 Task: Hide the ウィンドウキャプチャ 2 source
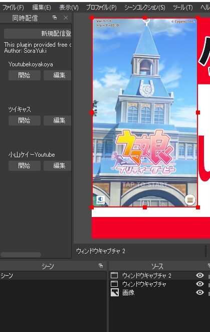tap(200, 275)
